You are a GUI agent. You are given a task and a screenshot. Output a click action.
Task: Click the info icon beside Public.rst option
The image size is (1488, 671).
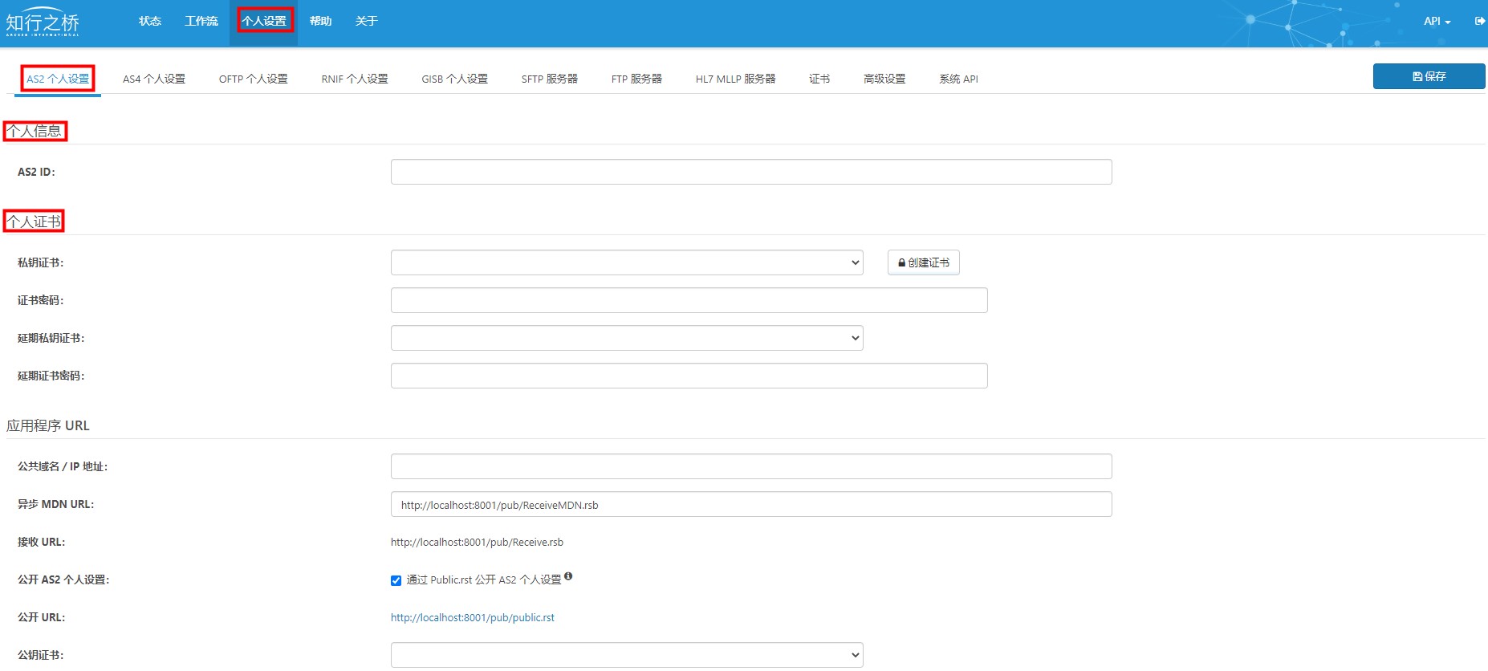[x=568, y=576]
